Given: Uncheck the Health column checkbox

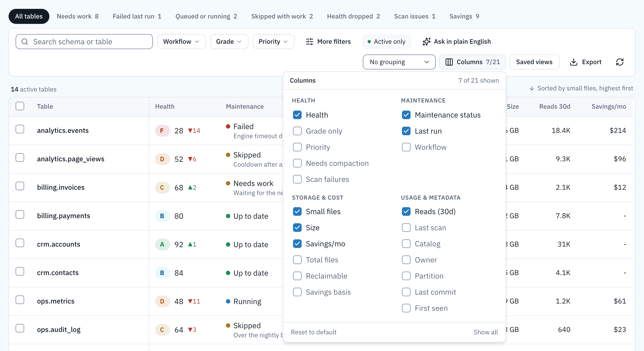Looking at the screenshot, I should pos(297,115).
